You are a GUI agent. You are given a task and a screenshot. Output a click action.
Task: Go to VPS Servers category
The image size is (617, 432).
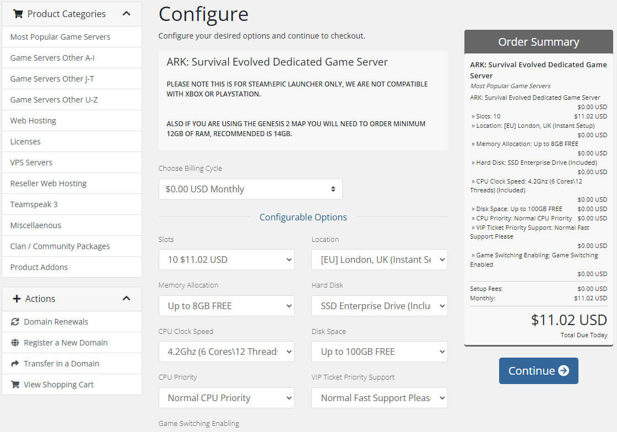(x=31, y=163)
